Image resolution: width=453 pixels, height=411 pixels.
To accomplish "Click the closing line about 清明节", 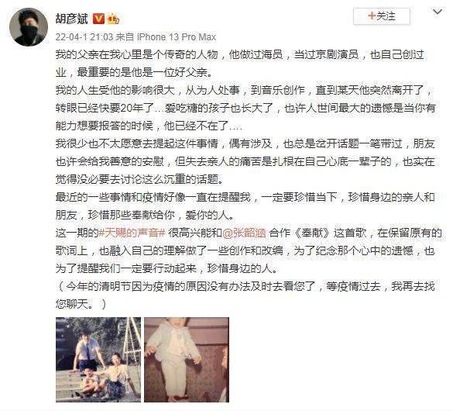I will [x=245, y=286].
